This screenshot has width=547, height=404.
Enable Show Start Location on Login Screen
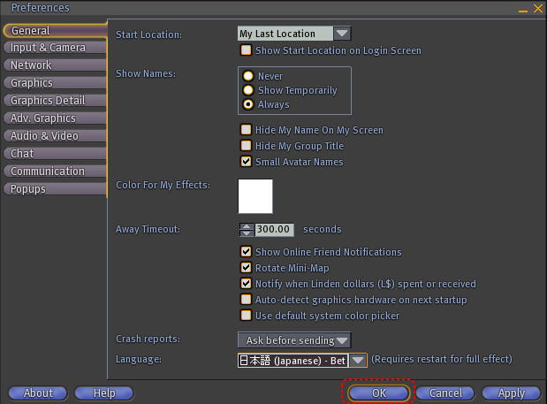(x=246, y=50)
